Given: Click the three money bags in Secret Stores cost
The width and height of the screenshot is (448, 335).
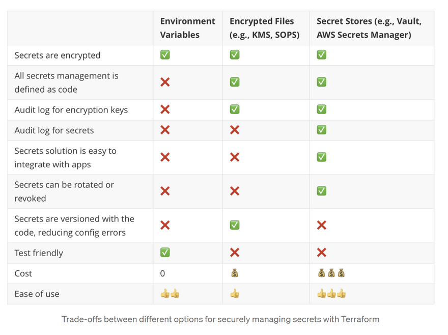Looking at the screenshot, I should click(331, 273).
